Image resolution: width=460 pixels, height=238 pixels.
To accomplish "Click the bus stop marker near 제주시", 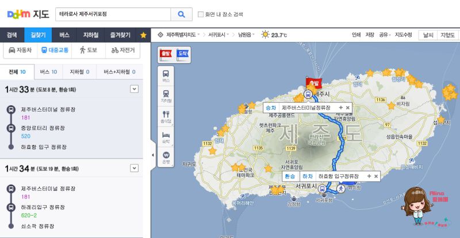I will tap(308, 94).
